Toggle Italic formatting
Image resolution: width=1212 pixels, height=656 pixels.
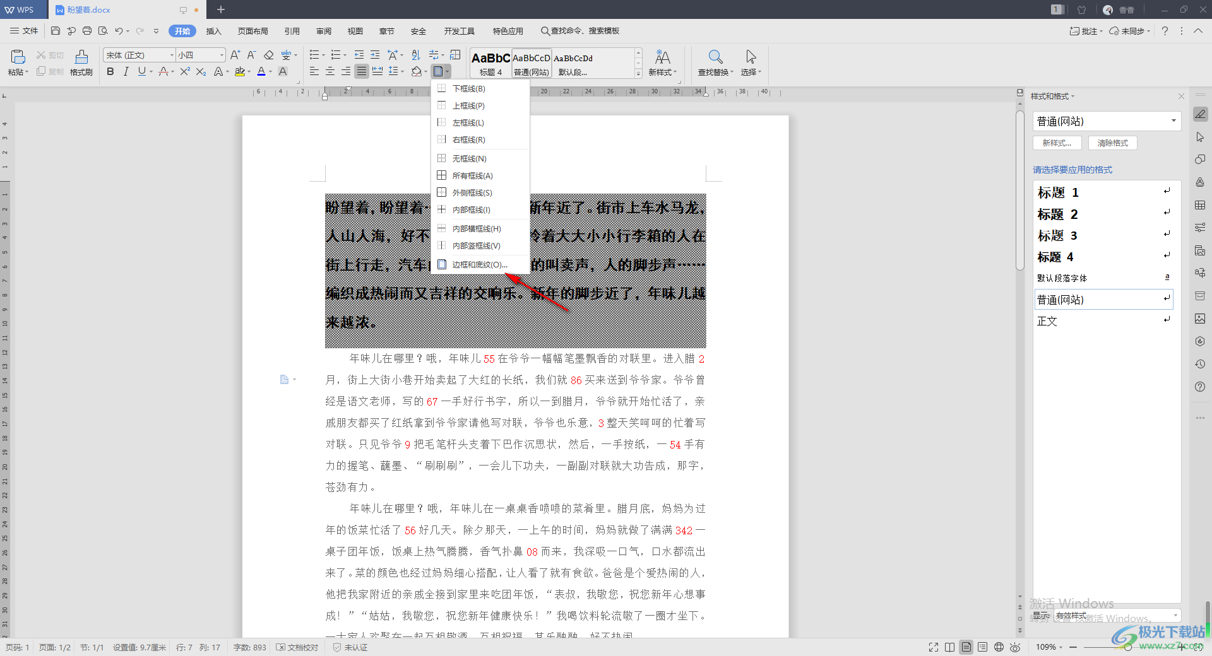coord(126,72)
